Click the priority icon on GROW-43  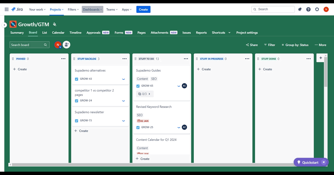click(124, 79)
